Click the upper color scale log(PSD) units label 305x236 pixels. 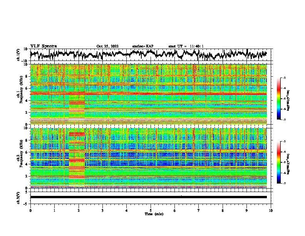[x=288, y=100]
